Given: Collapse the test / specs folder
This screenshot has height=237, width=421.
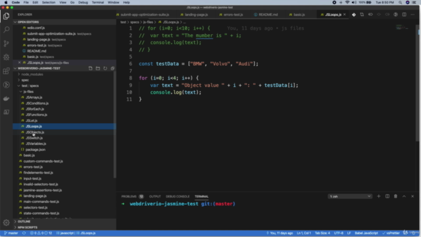Looking at the screenshot, I should pos(30,86).
